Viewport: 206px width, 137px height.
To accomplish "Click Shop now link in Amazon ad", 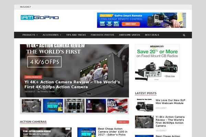I will [170, 76].
